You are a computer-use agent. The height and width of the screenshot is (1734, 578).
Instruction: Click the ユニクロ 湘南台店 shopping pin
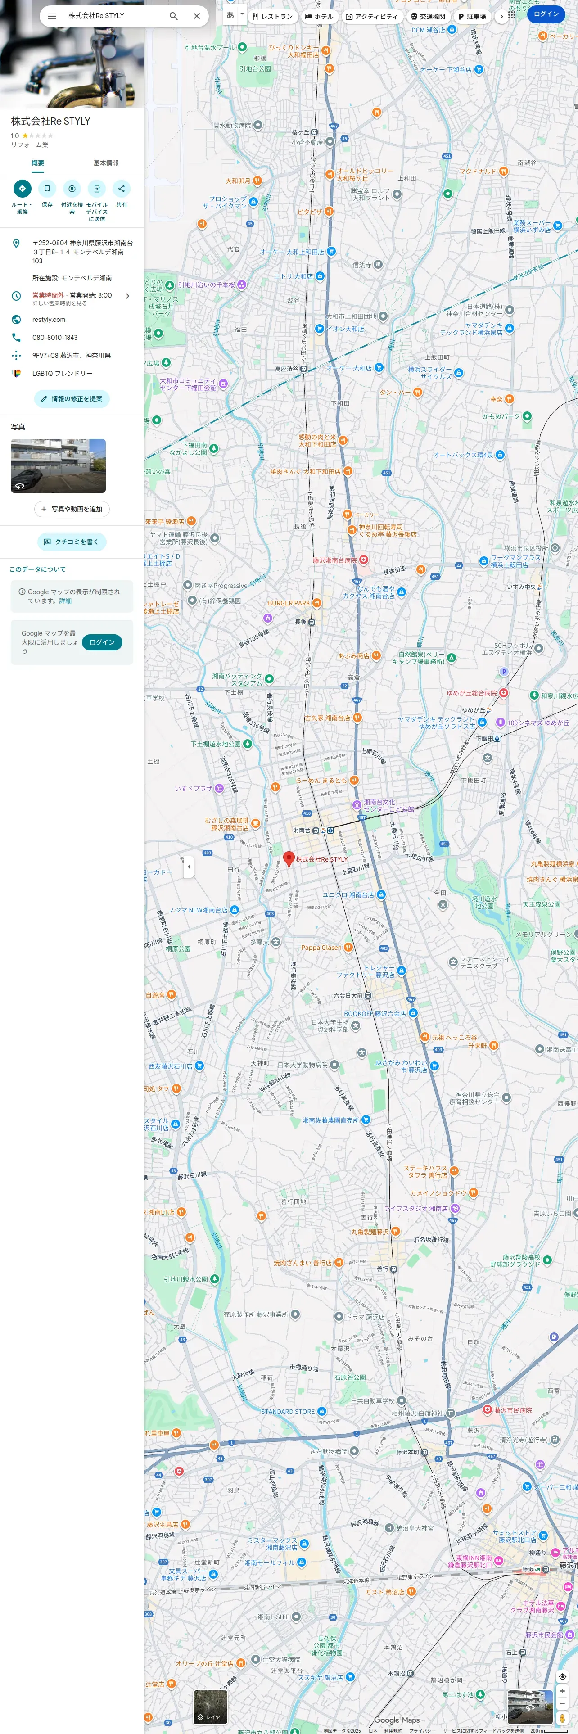381,894
